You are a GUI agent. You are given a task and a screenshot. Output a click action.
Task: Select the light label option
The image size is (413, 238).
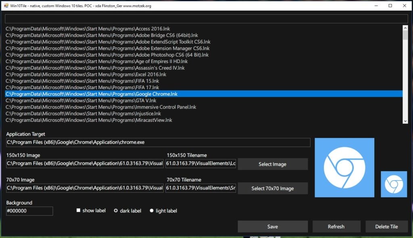tap(152, 210)
